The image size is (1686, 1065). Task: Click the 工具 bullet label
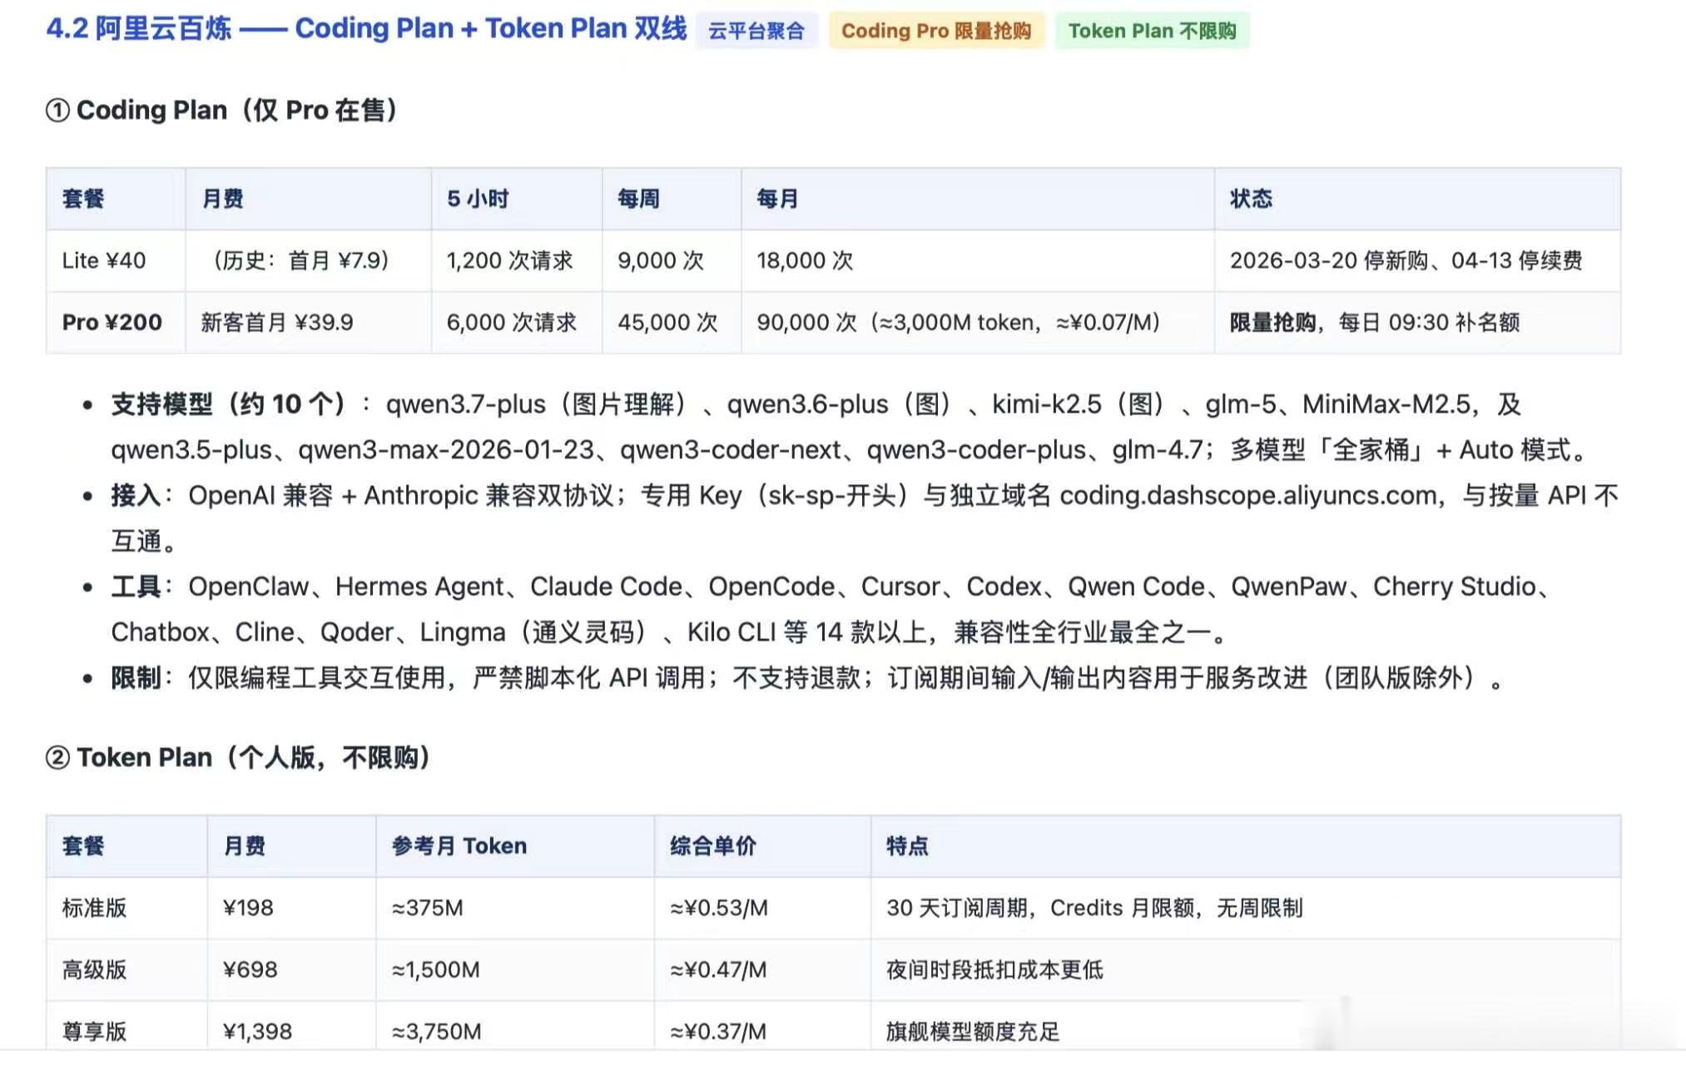point(136,587)
